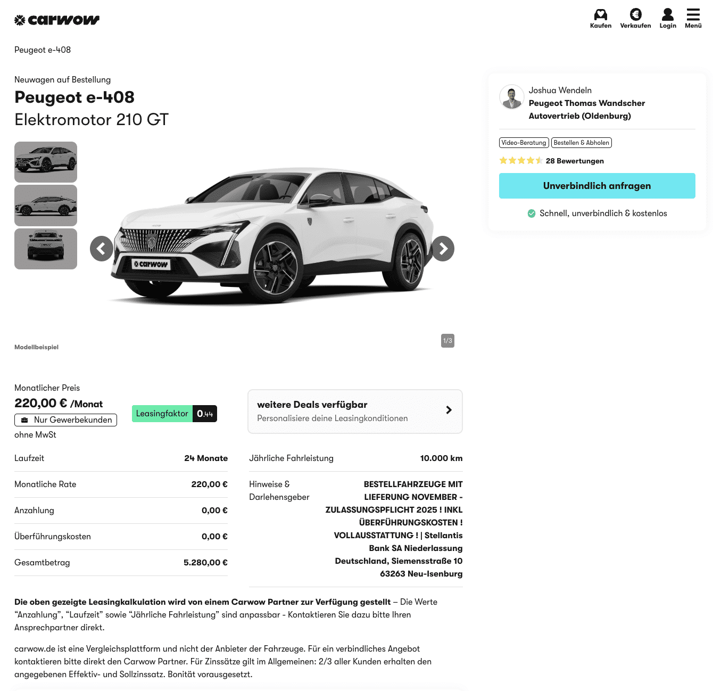Select the side-view car thumbnail
This screenshot has height=691, width=713.
tap(46, 205)
